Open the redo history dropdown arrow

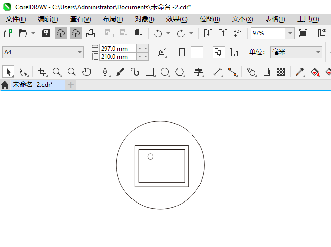pos(191,33)
